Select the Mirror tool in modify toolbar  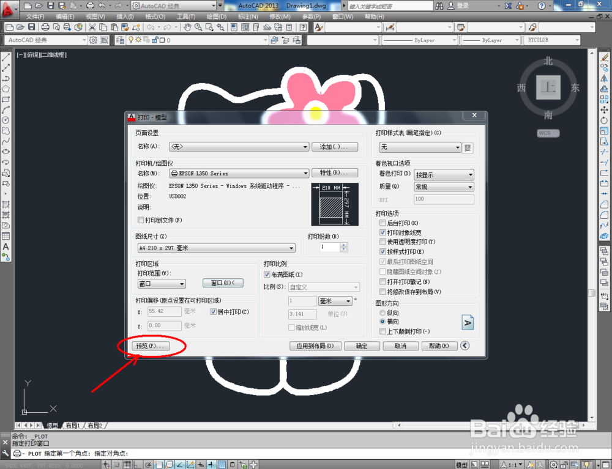[604, 78]
